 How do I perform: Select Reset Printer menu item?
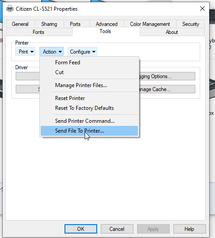pyautogui.click(x=90, y=98)
